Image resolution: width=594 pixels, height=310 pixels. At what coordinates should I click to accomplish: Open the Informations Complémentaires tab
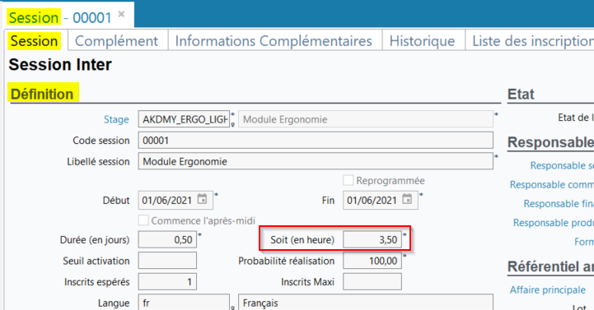(x=274, y=41)
